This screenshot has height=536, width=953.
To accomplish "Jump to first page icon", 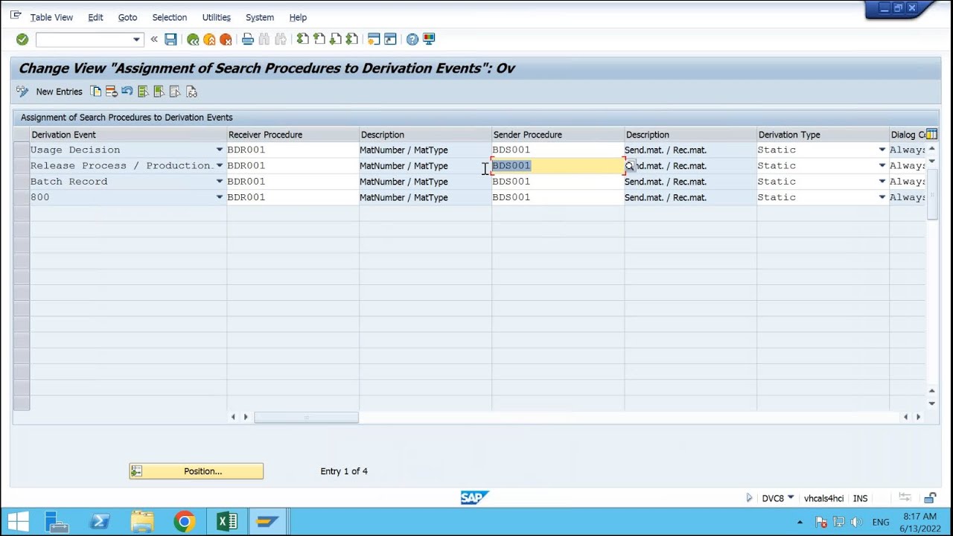I will coord(302,39).
